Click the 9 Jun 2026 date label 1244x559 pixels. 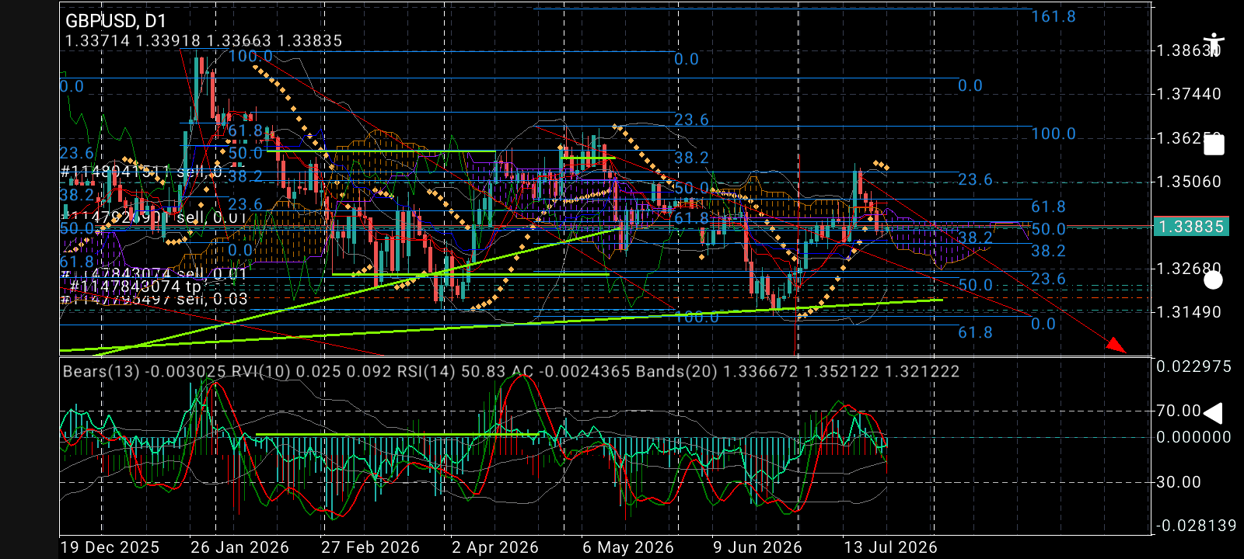757,547
